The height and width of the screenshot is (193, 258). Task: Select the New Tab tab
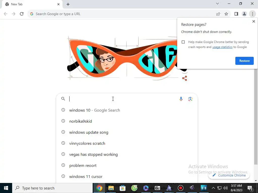pyautogui.click(x=32, y=5)
